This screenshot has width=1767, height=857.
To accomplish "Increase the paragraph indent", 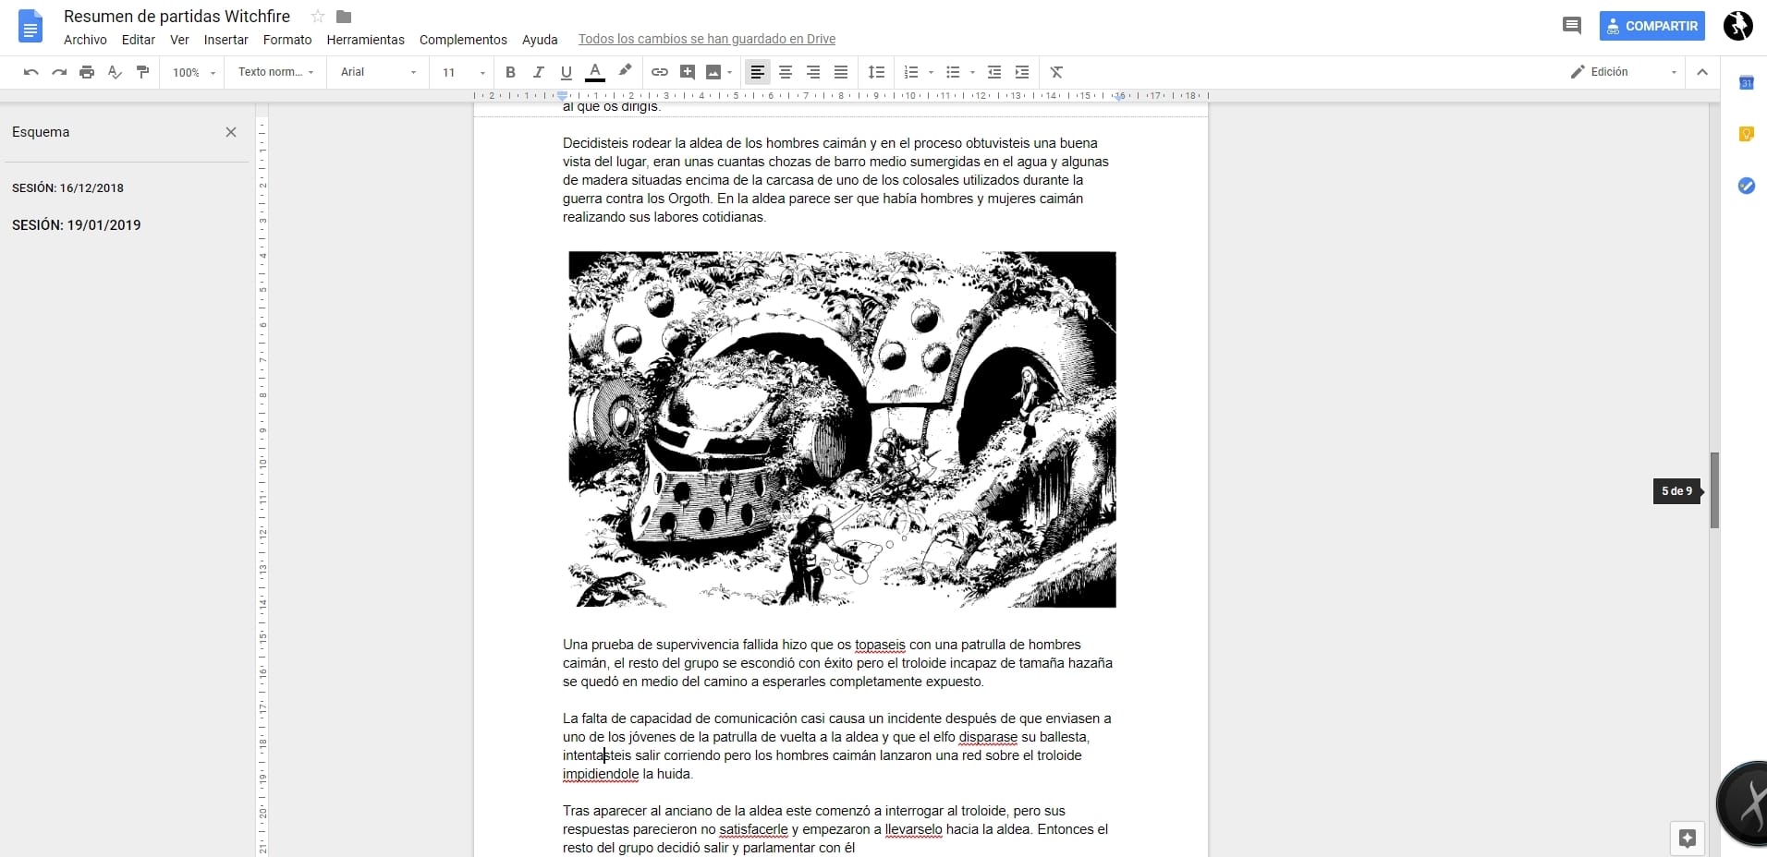I will click(1022, 72).
